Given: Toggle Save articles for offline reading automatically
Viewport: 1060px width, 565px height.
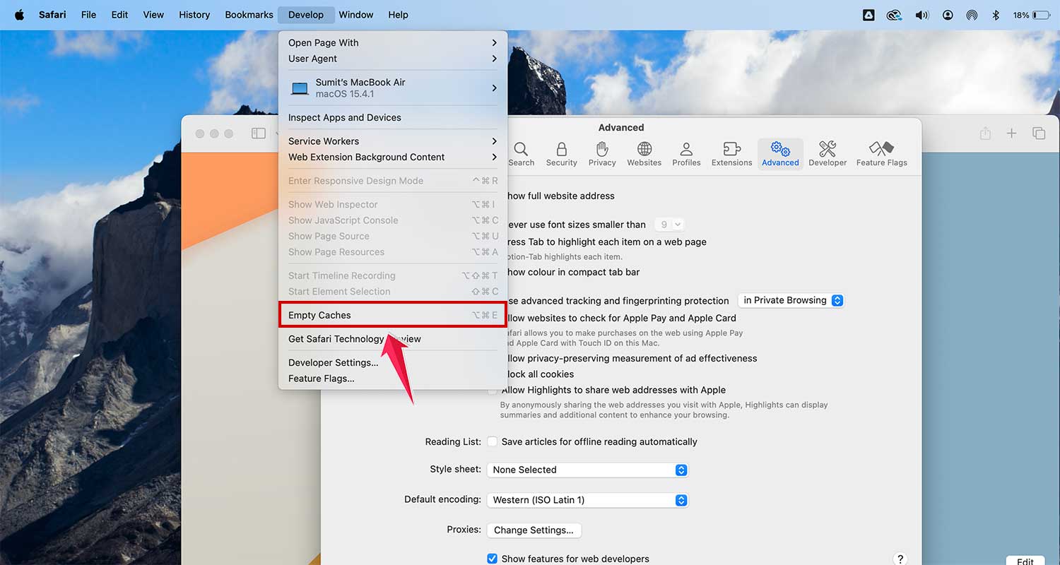Looking at the screenshot, I should (x=492, y=441).
